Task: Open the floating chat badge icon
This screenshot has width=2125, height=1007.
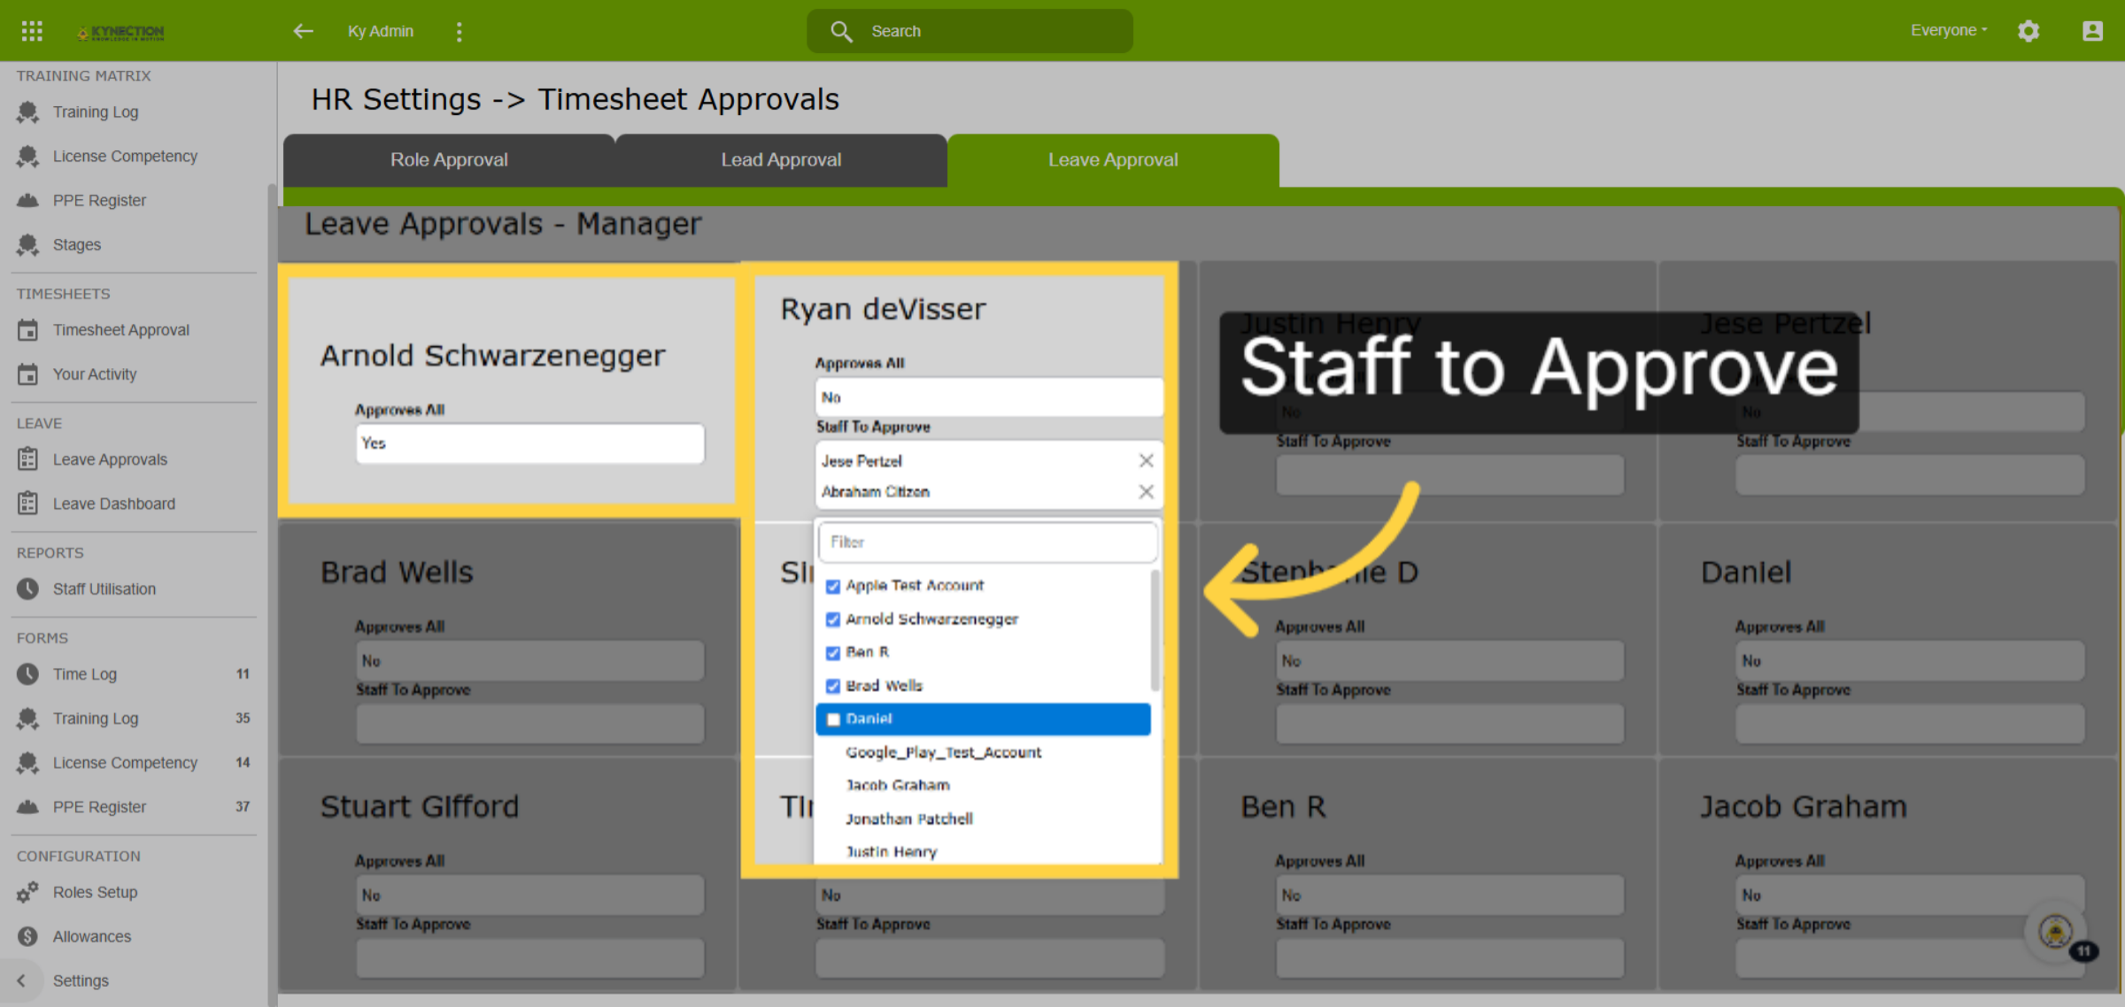Action: click(x=2056, y=931)
